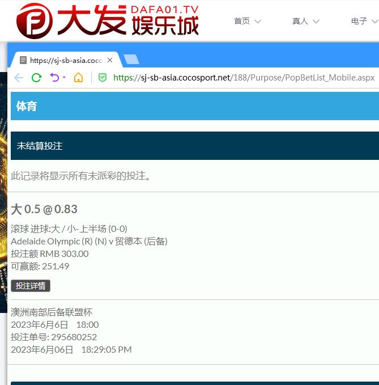Open a new tab with the blue tab button
The height and width of the screenshot is (385, 379).
[x=131, y=60]
